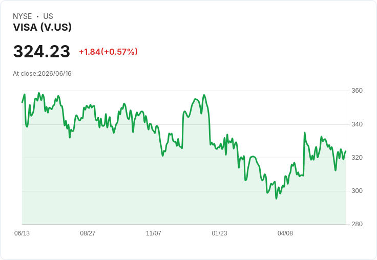Click the At close:2026/06/16 timestamp
Image resolution: width=377 pixels, height=260 pixels.
click(x=42, y=74)
